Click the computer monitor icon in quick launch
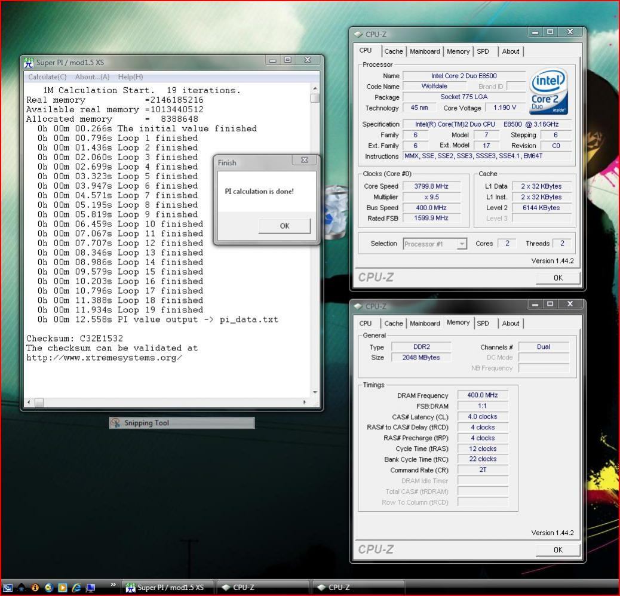The image size is (620, 596). (x=91, y=588)
